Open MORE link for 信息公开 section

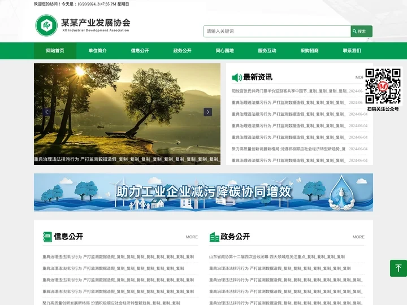(192, 237)
